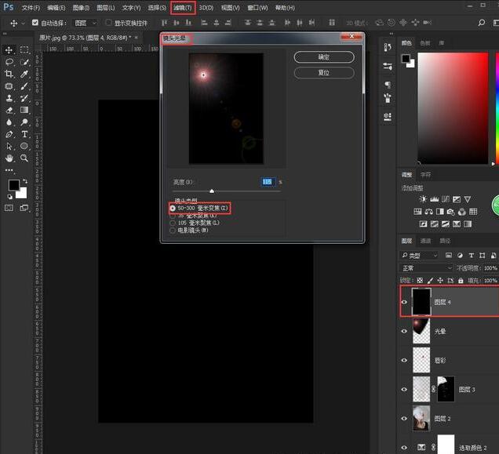
Task: Select the Zoom magnifier tool
Action: (24, 158)
